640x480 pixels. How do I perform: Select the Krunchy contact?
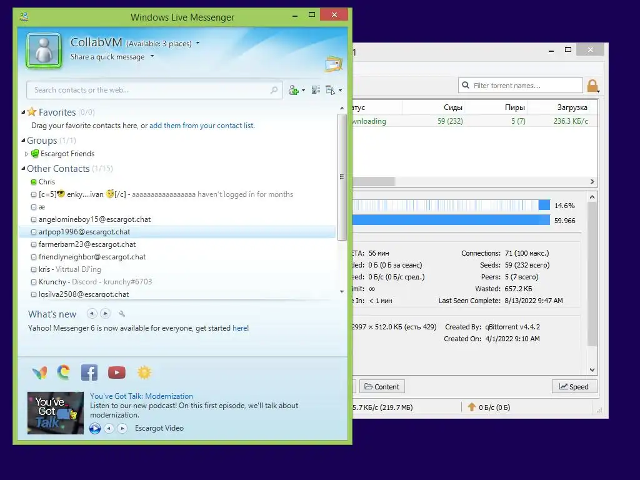point(177,282)
